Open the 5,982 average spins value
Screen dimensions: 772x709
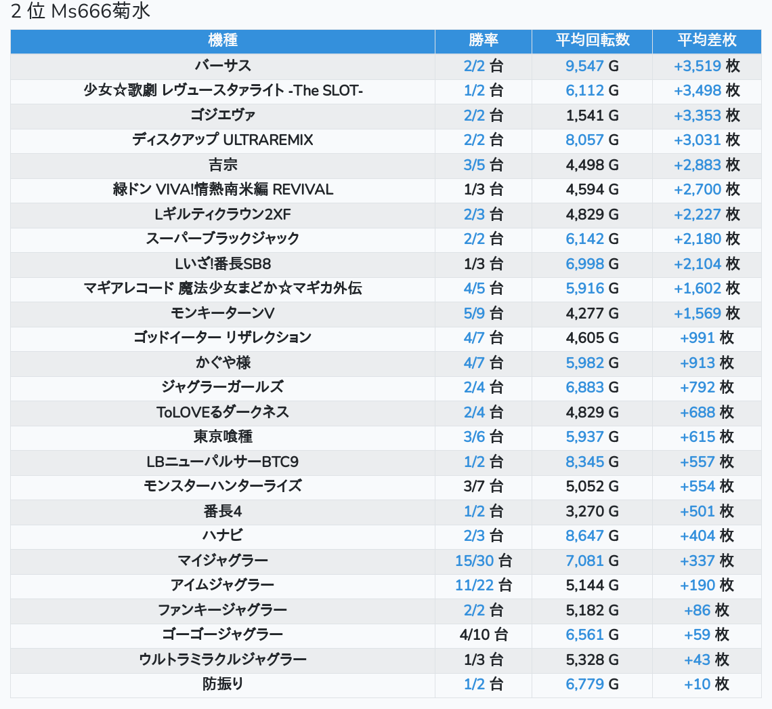pyautogui.click(x=584, y=363)
